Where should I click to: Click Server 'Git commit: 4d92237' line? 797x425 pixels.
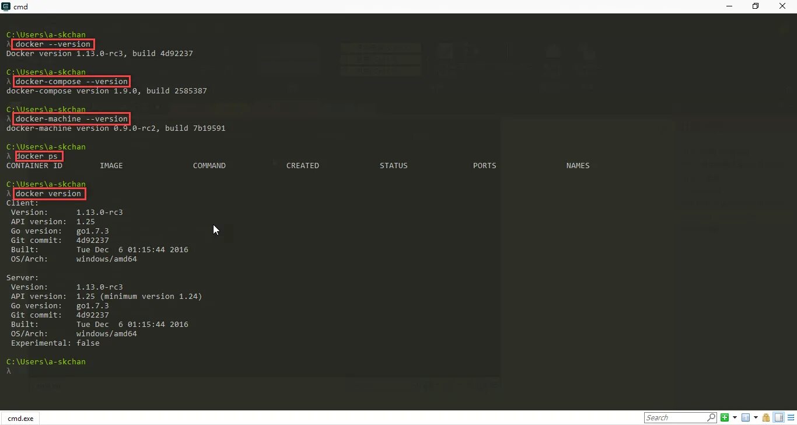pos(60,315)
